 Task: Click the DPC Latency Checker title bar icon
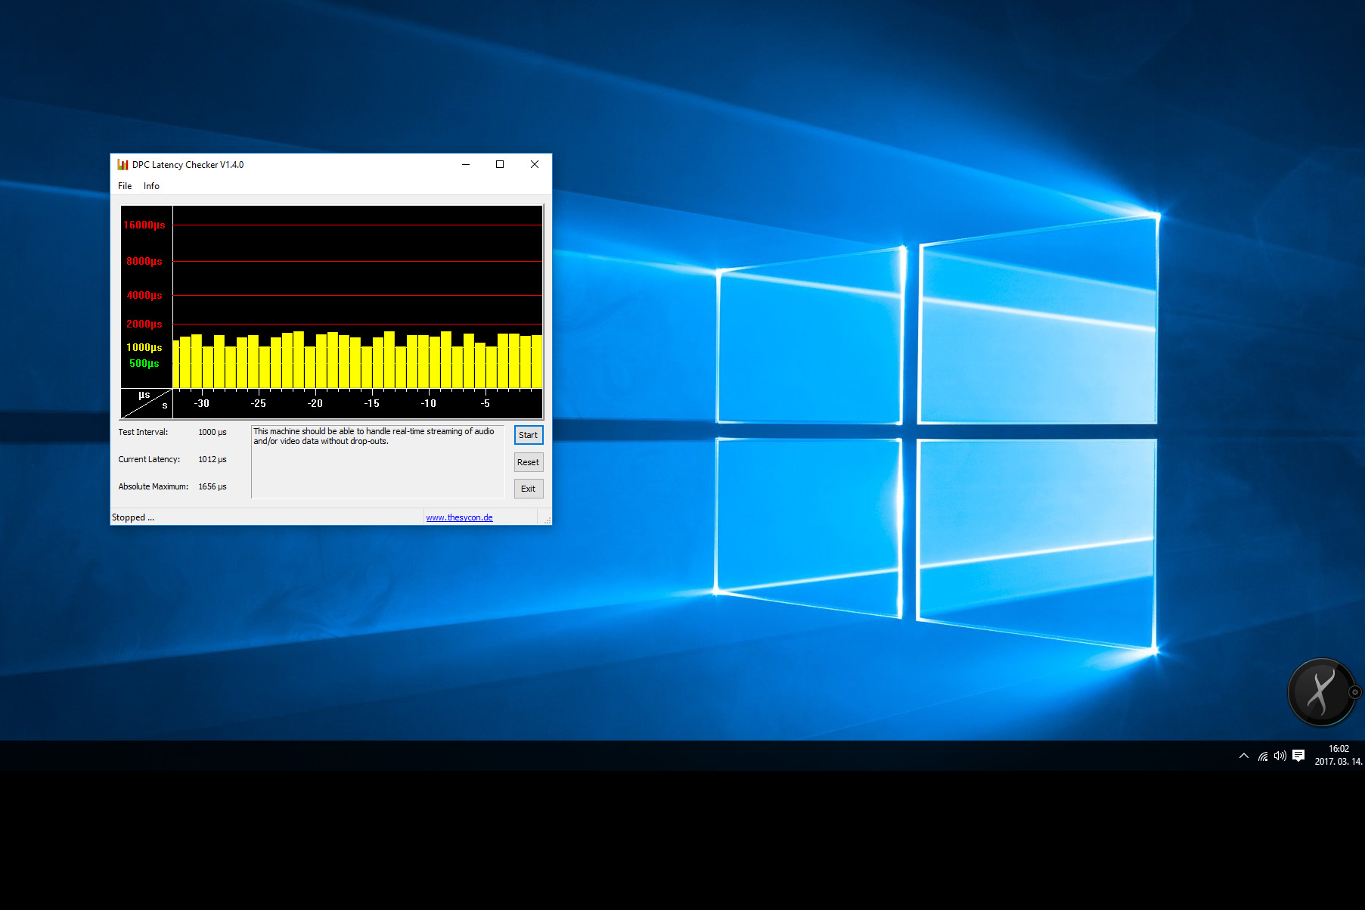coord(123,164)
